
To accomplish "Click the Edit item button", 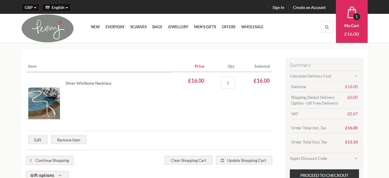I will coord(38,140).
